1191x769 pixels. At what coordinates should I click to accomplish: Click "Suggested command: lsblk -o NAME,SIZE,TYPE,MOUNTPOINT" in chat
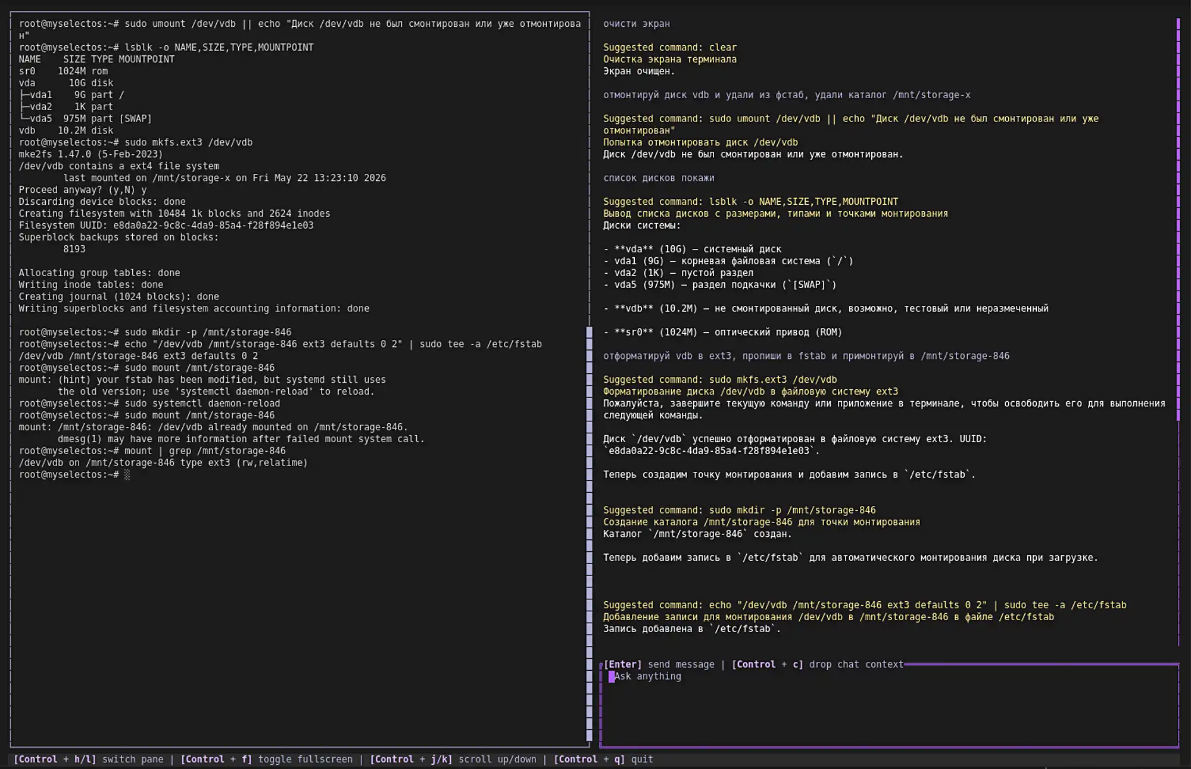tap(750, 202)
